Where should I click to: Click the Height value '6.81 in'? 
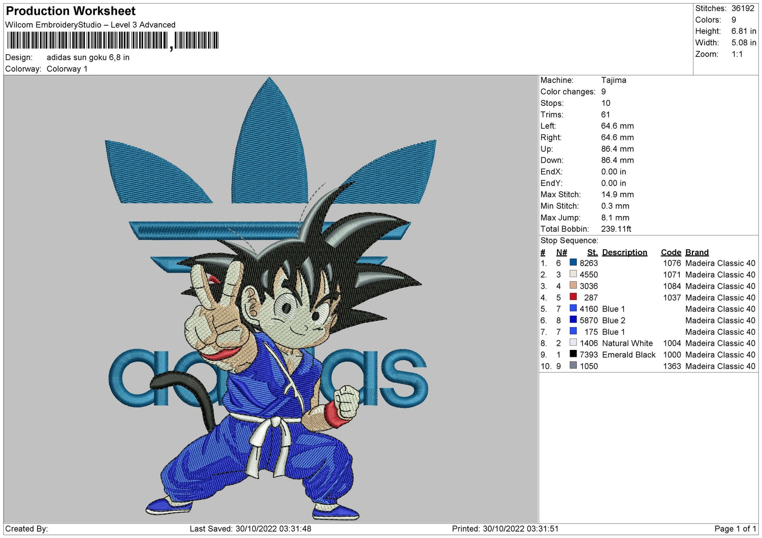(744, 31)
